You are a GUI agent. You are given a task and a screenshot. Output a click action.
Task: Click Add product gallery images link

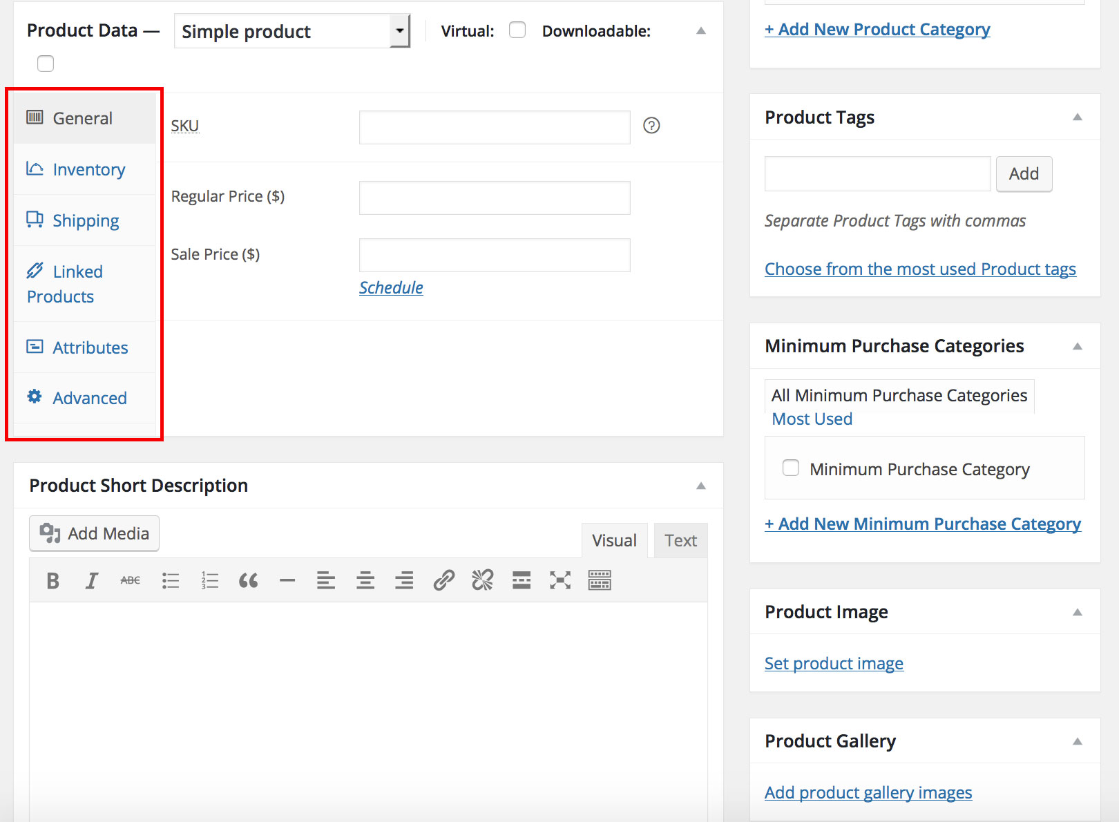click(x=868, y=792)
